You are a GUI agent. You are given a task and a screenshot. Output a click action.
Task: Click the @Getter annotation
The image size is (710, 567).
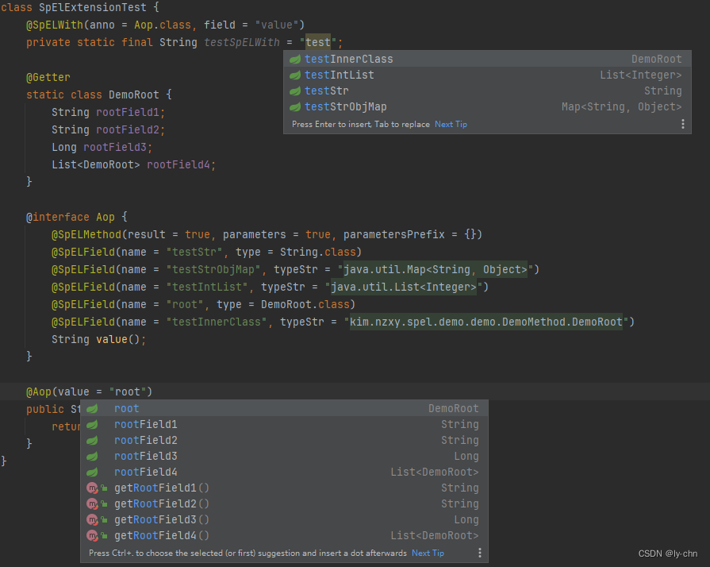pos(48,77)
